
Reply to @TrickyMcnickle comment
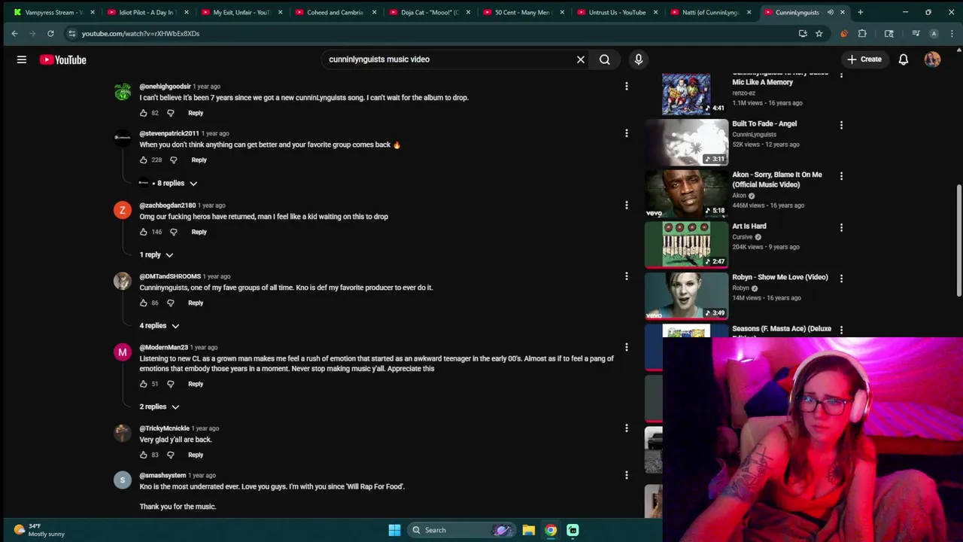click(196, 455)
